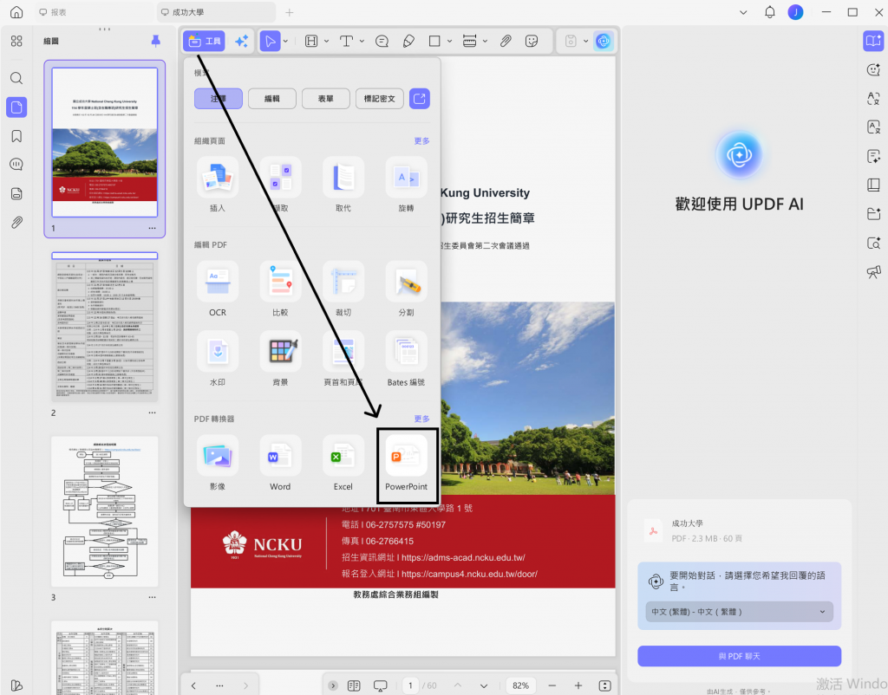888x695 pixels.
Task: Expand the text tool dropdown arrow
Action: [362, 42]
